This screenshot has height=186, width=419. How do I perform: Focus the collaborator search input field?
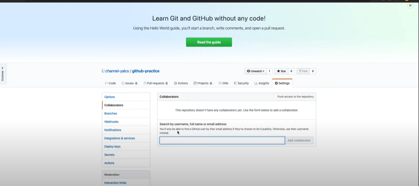tap(222, 140)
